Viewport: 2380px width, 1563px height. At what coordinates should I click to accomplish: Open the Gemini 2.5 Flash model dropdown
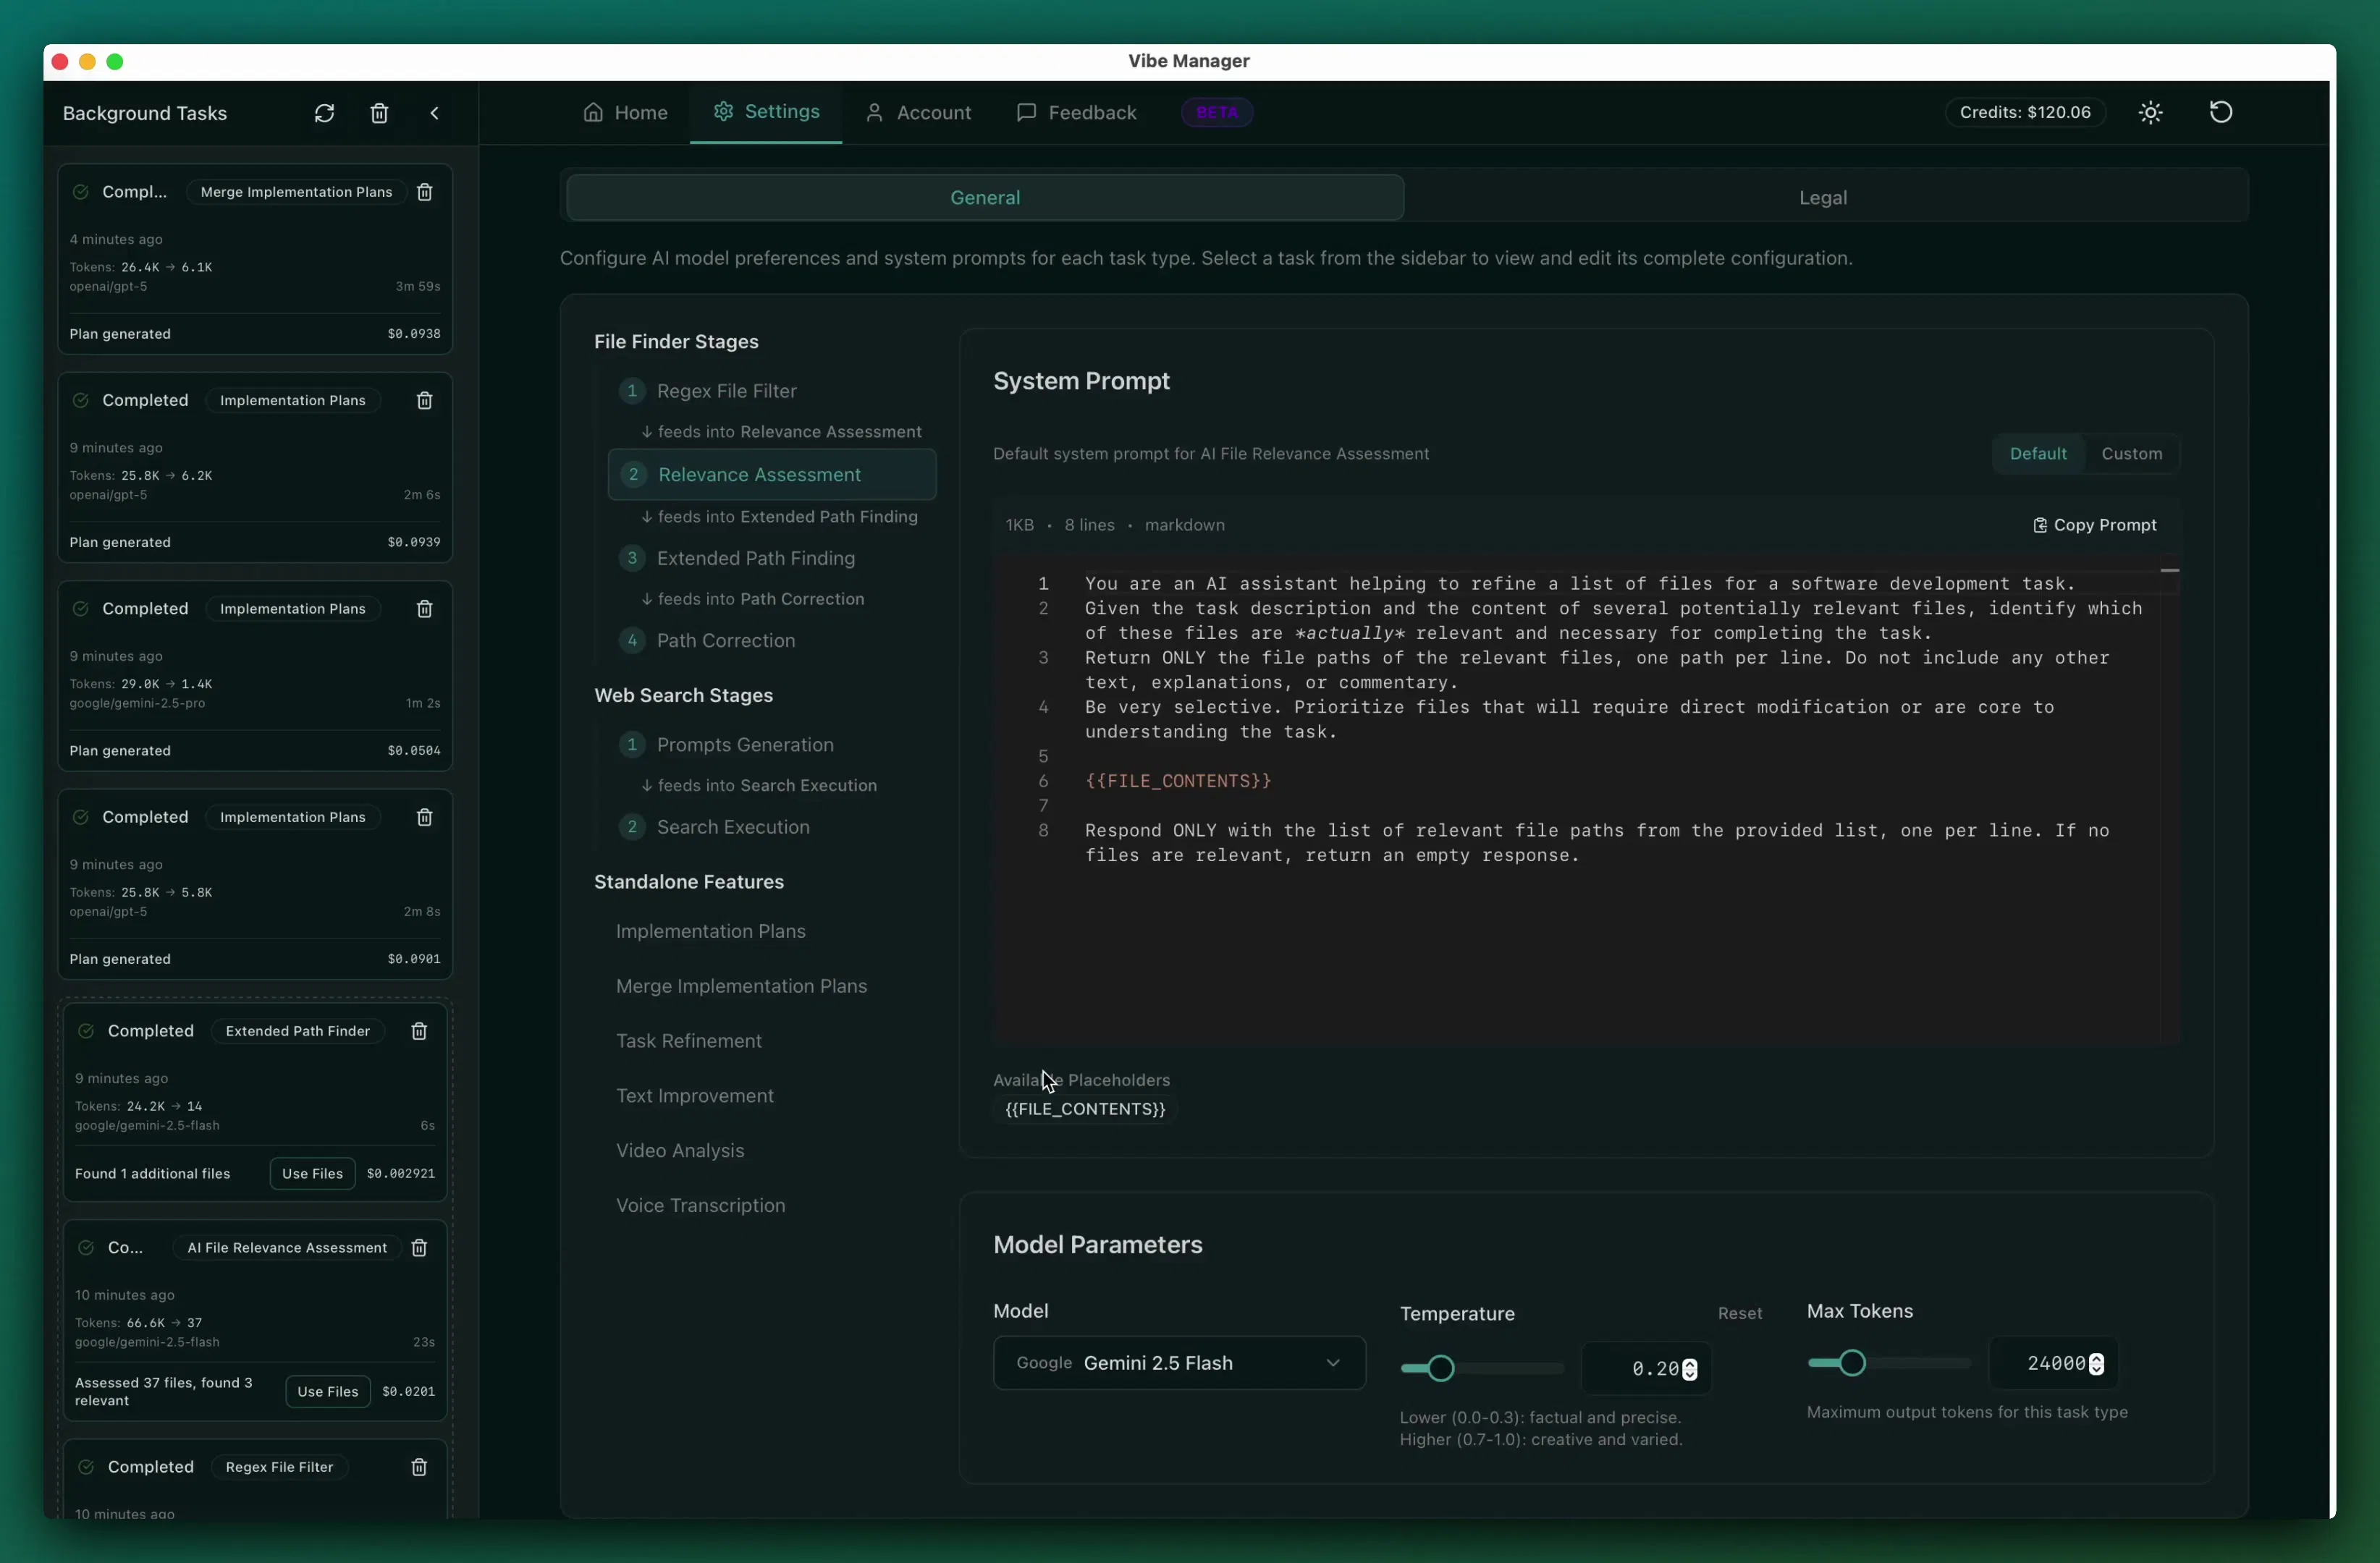pos(1179,1363)
